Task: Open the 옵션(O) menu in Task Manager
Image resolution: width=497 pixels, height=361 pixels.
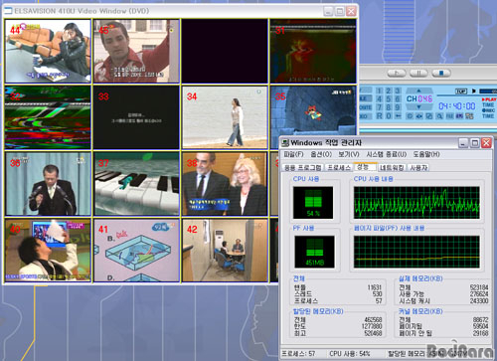Action: tap(321, 154)
